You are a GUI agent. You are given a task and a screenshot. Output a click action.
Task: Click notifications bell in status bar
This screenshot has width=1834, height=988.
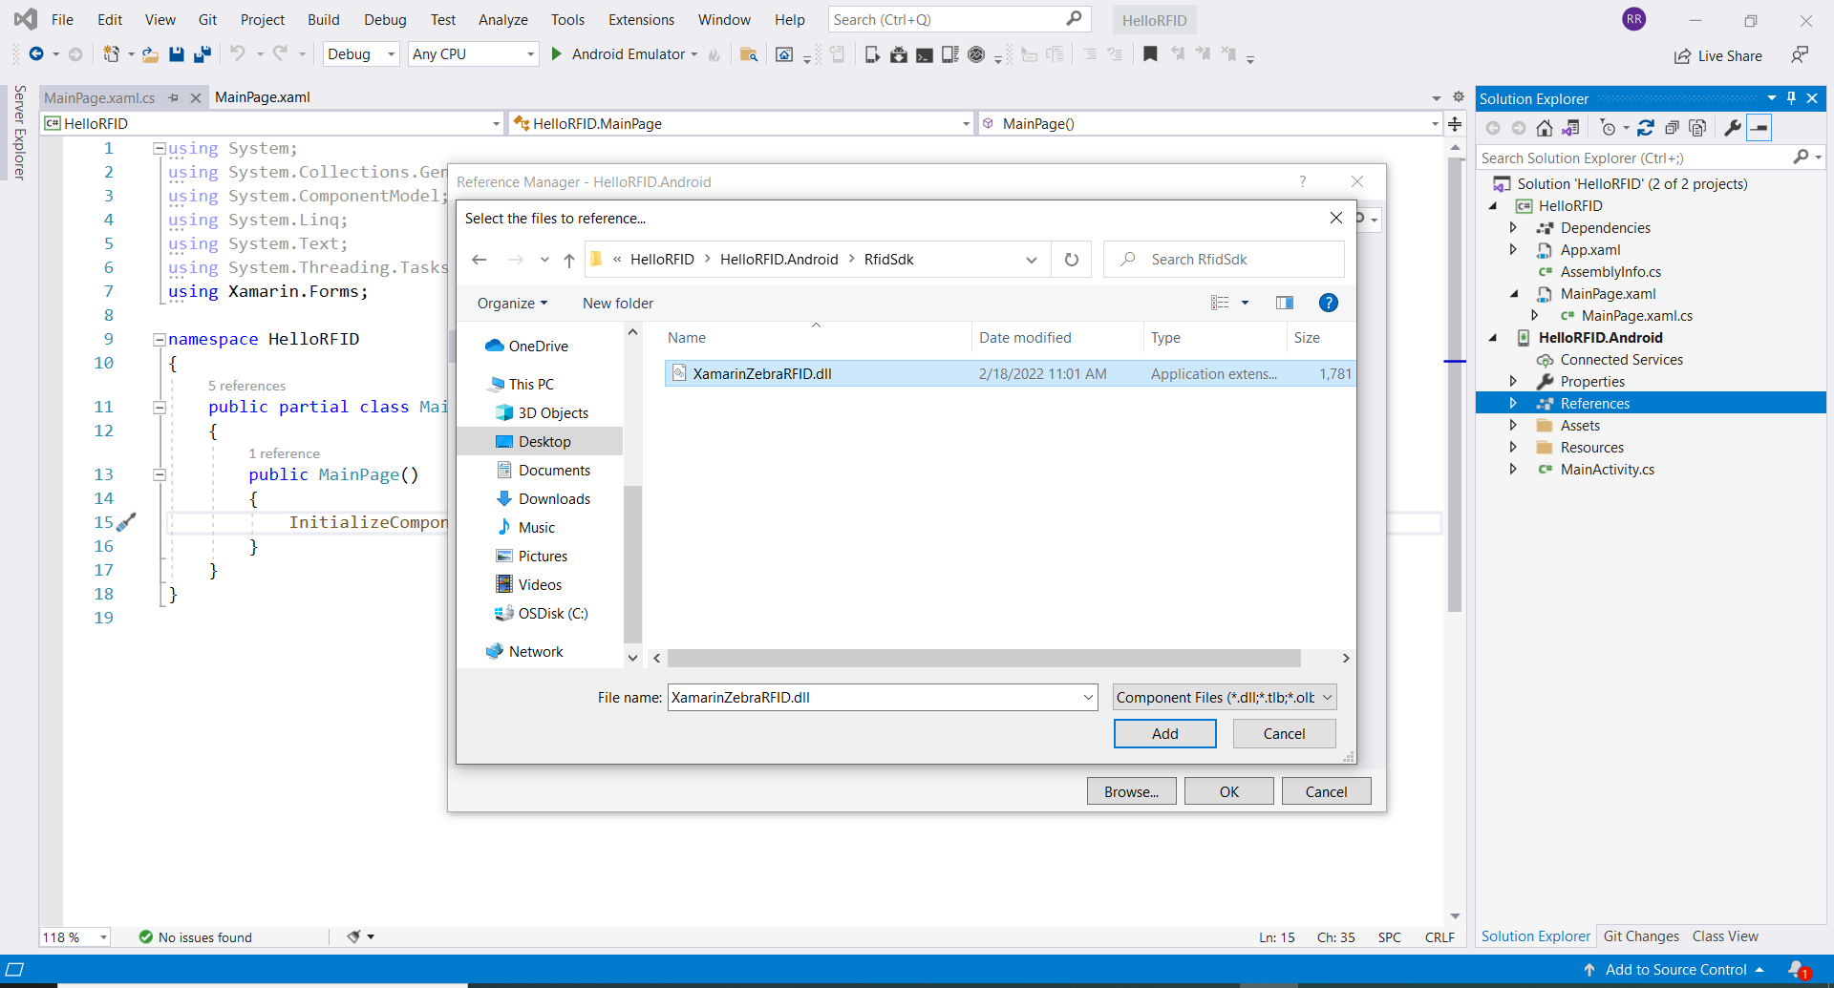(1800, 970)
